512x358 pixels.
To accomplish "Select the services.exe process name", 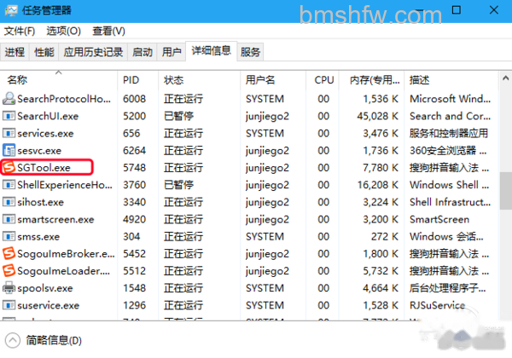I will pos(45,133).
